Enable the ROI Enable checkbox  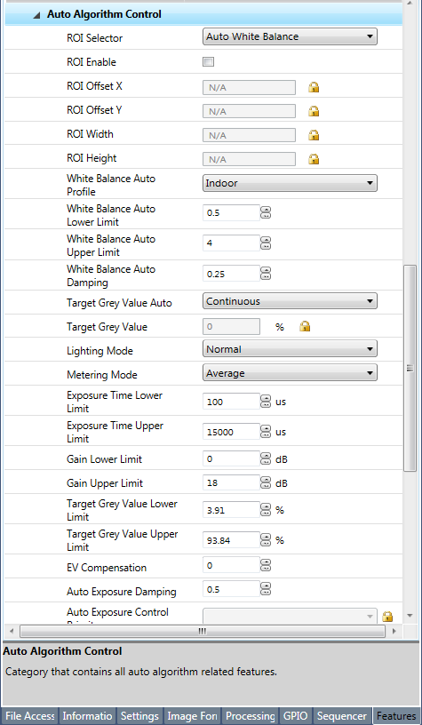209,62
